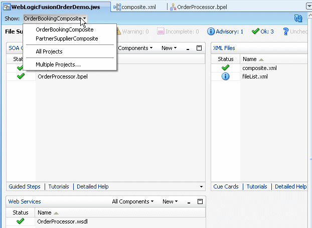Click the WebLogicFusionOrderDemo.jws tab icon
This screenshot has width=312, height=228.
[x=7, y=7]
